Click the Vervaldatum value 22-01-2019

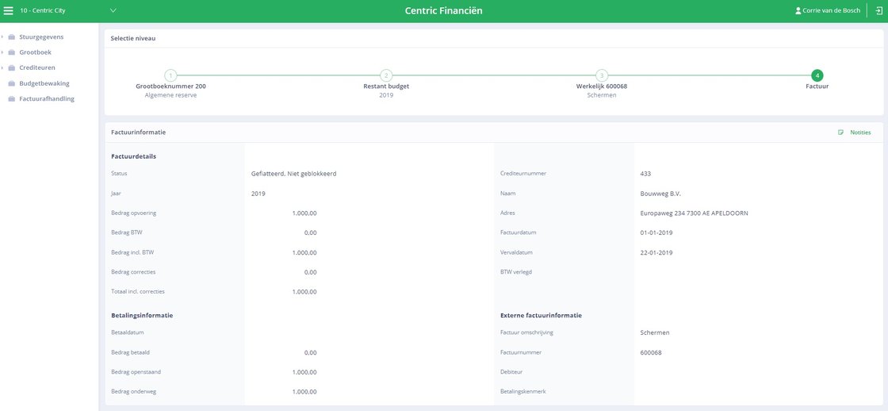656,252
